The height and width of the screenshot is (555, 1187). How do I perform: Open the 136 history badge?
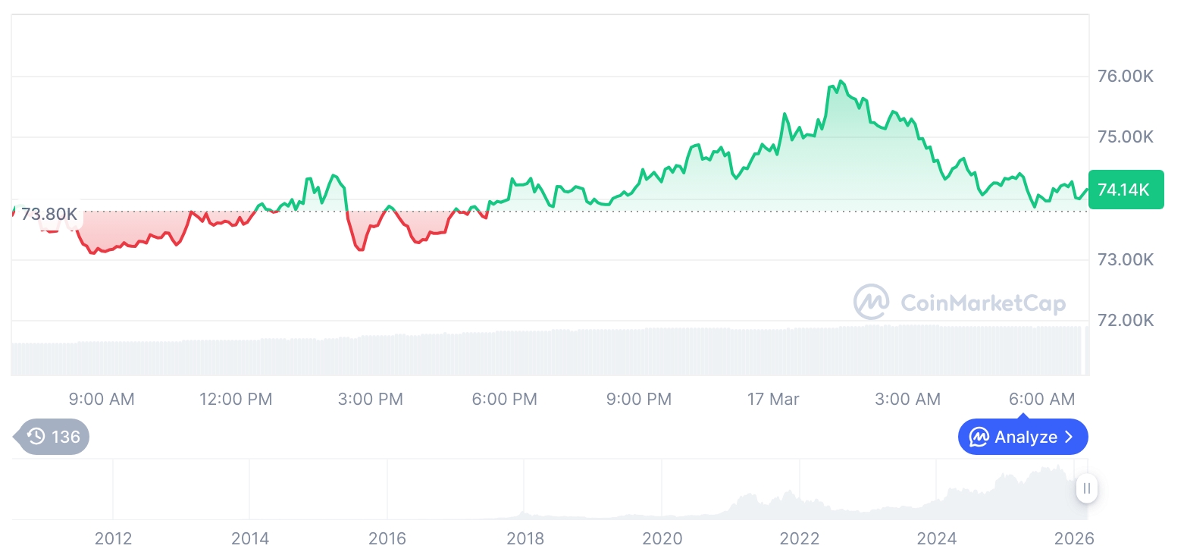coord(53,437)
